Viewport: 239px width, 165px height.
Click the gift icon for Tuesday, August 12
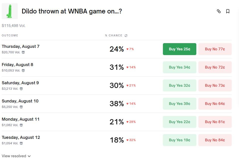tap(21, 143)
